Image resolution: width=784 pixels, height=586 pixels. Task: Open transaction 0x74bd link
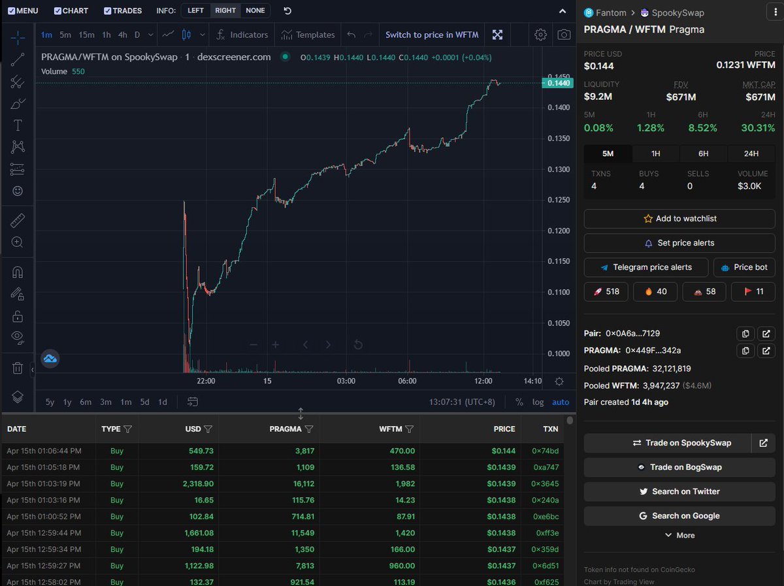point(546,451)
